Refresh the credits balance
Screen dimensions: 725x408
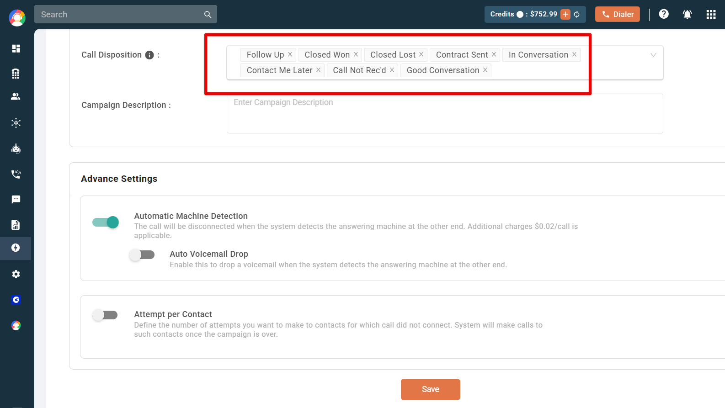tap(577, 15)
